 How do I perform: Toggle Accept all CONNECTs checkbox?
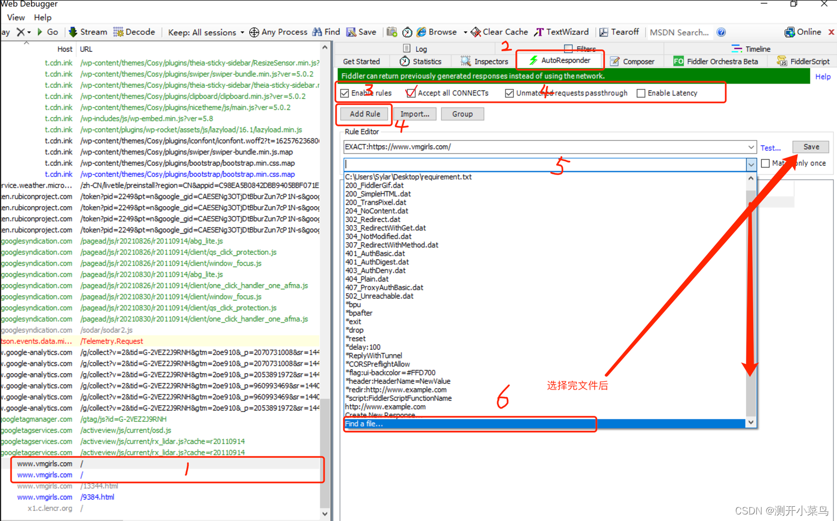[411, 93]
